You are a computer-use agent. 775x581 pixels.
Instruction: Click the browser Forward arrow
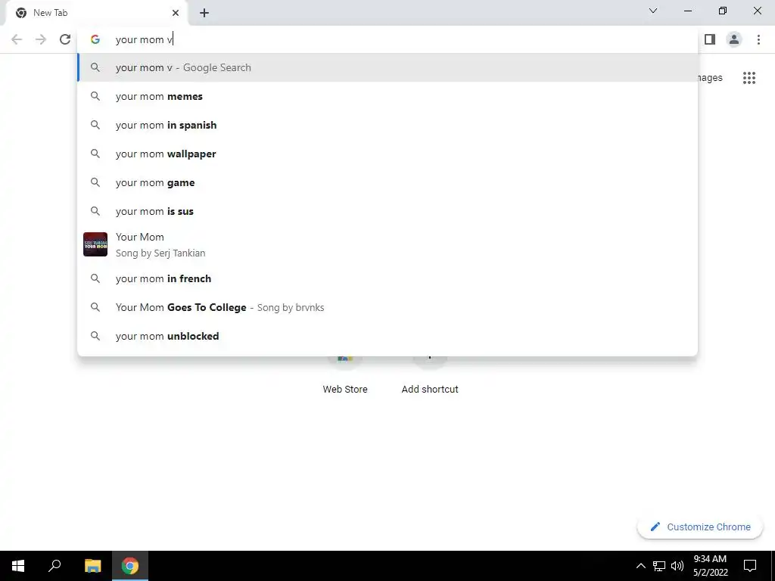[41, 39]
